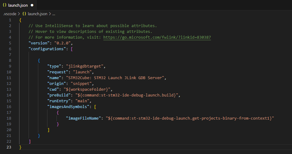Open the go.microsoft.com fwlink URL
The height and width of the screenshot is (154, 292).
157,37
